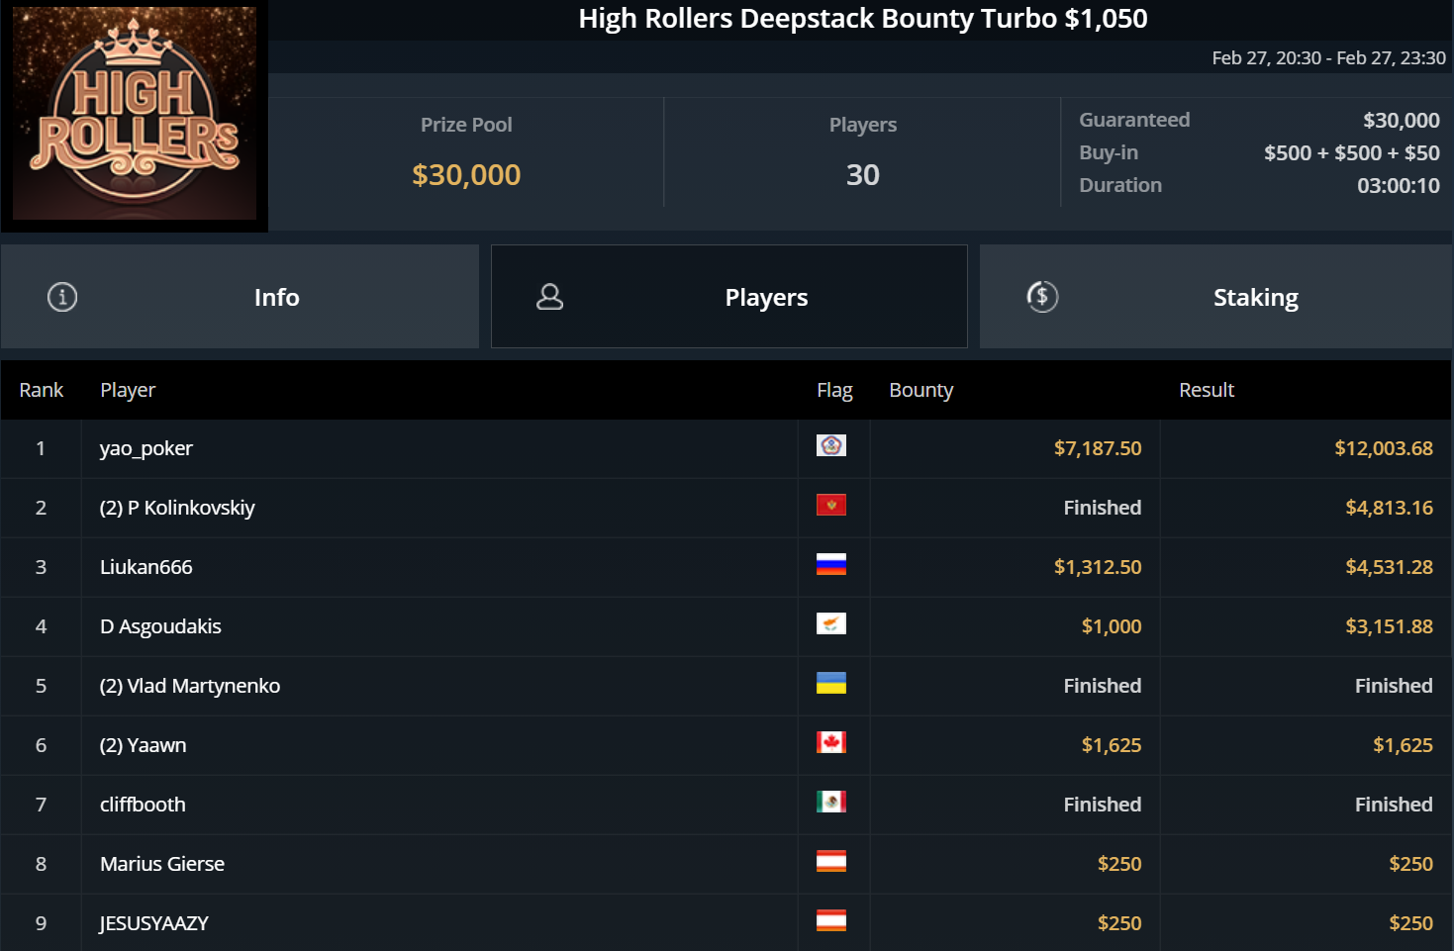Image resolution: width=1454 pixels, height=951 pixels.
Task: Click the person silhouette icon
Action: [x=549, y=297]
